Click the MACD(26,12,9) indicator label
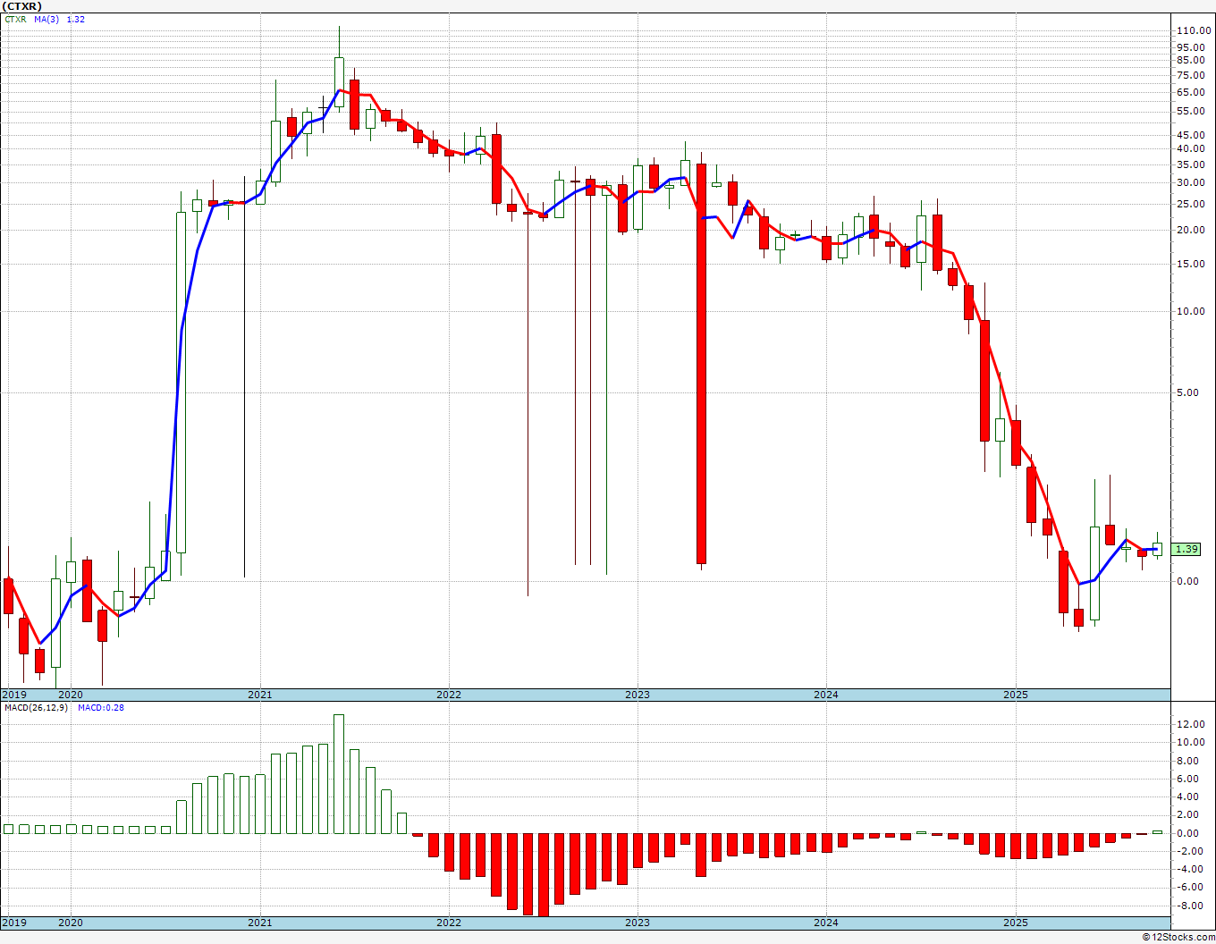 (x=34, y=708)
